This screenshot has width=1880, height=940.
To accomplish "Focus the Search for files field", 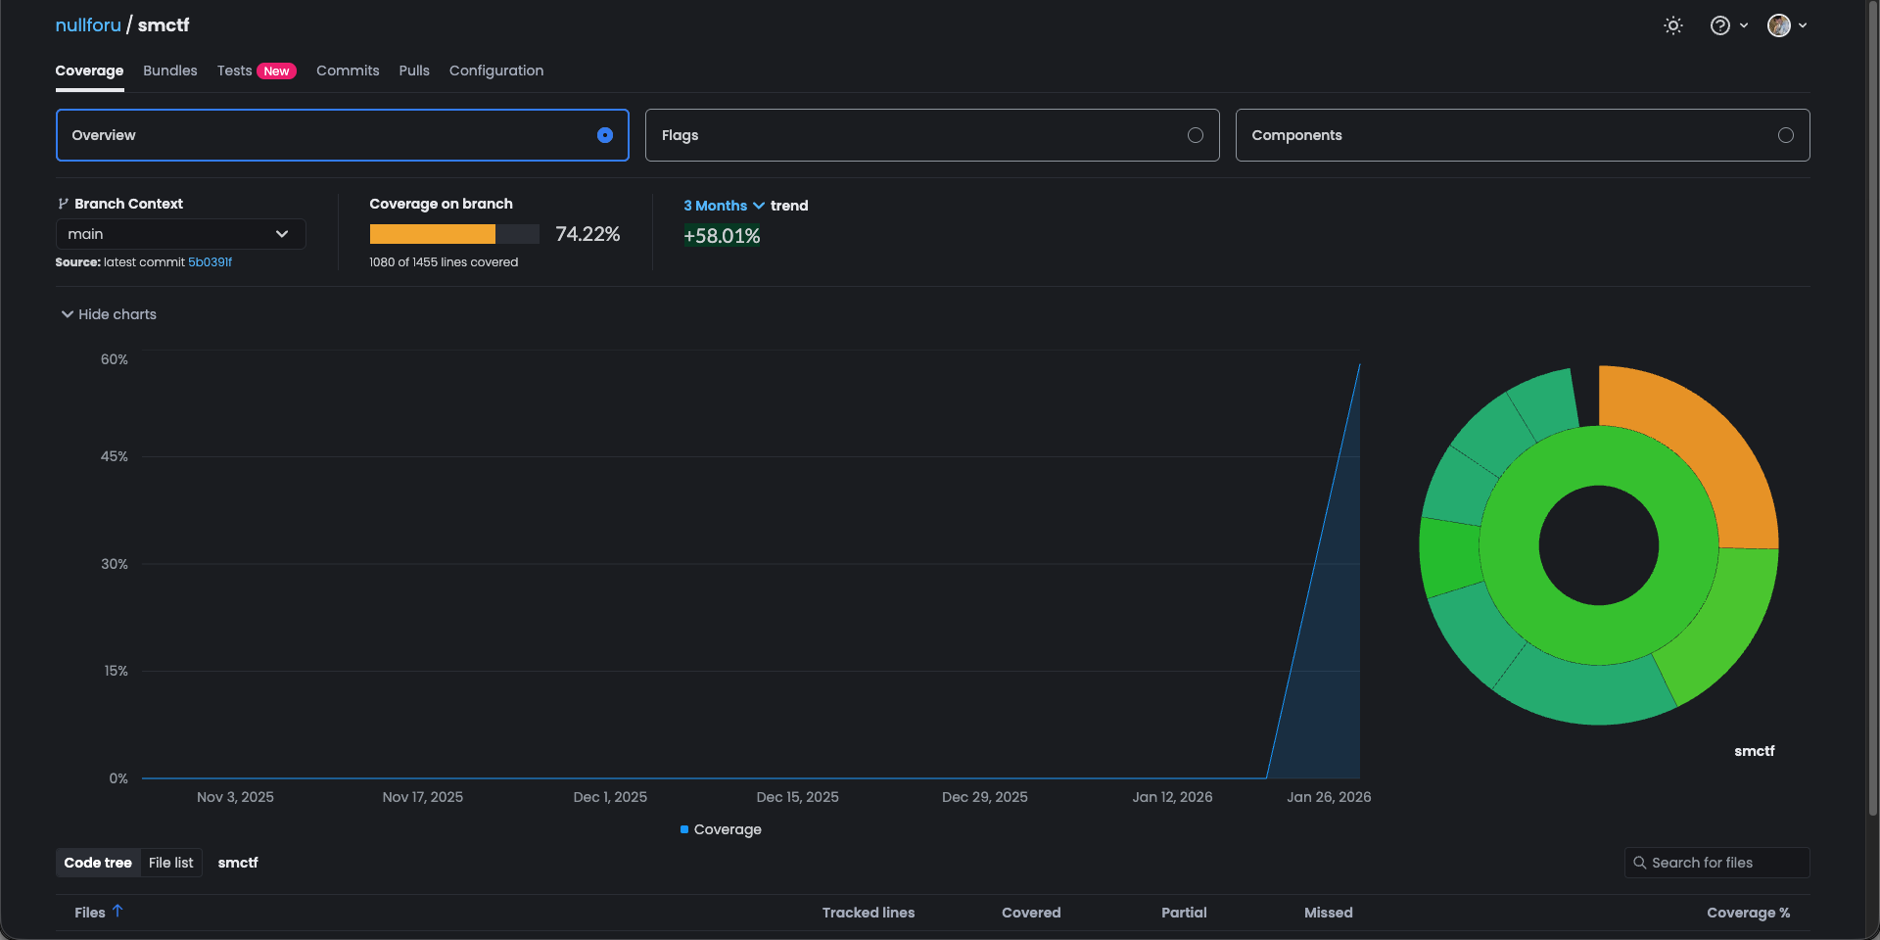I will click(x=1723, y=863).
